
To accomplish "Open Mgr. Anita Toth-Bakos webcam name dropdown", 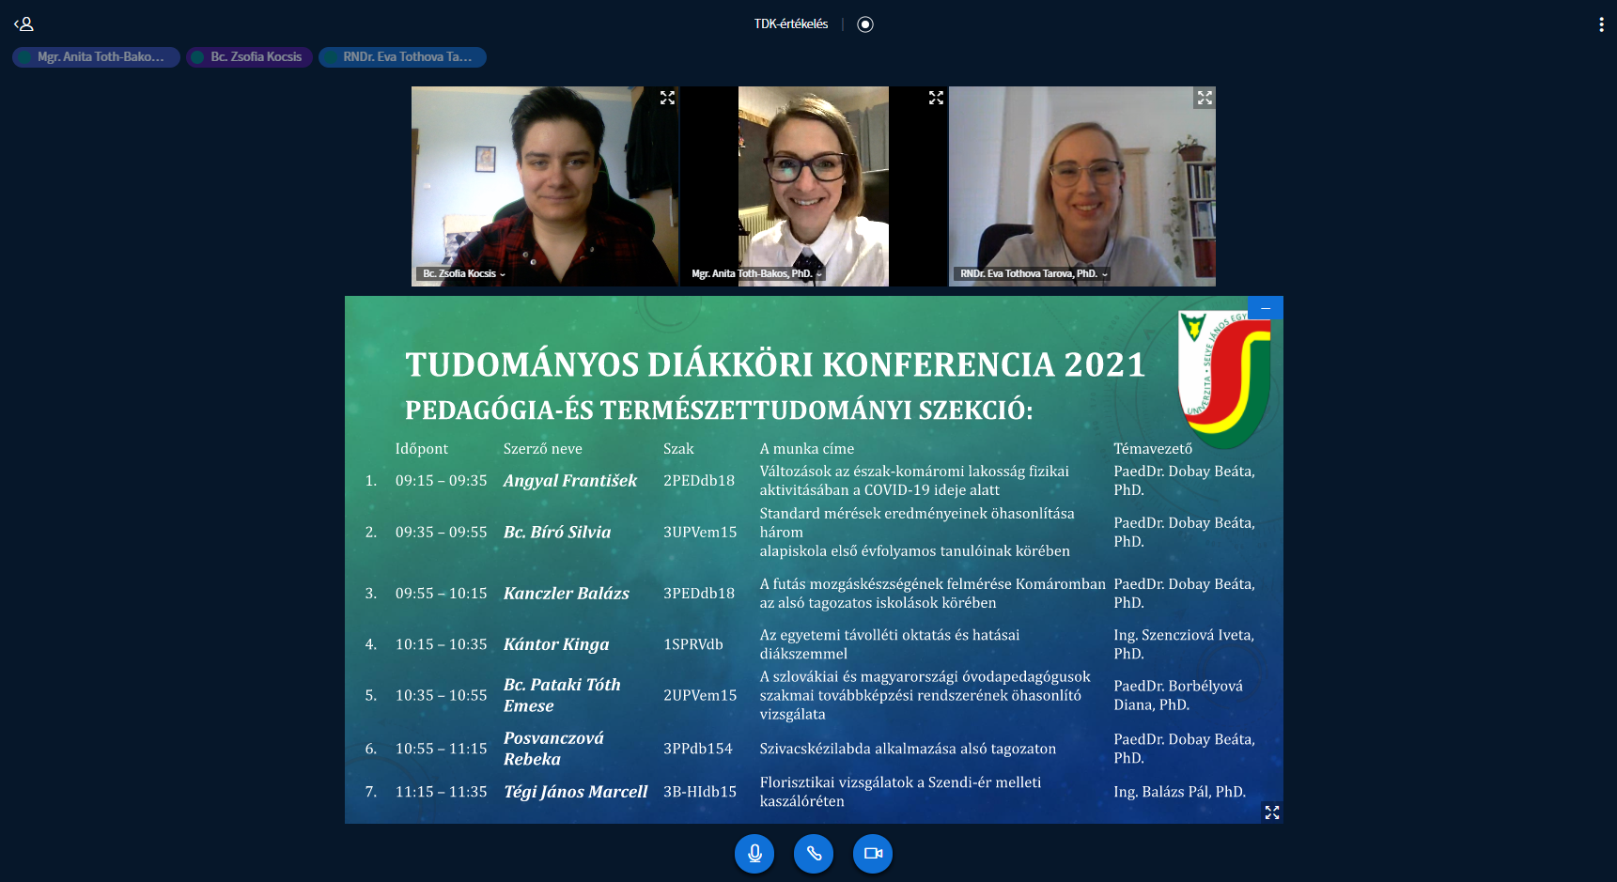I will [x=755, y=274].
